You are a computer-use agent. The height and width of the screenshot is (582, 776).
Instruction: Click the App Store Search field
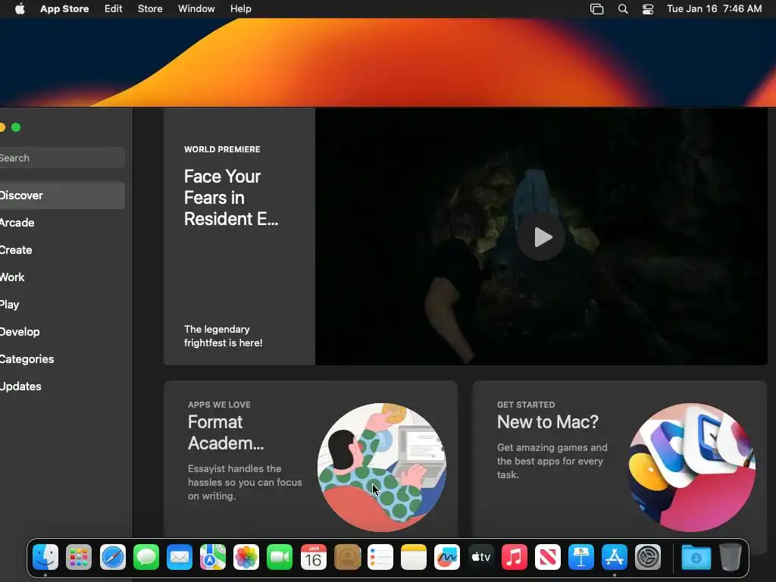point(62,158)
